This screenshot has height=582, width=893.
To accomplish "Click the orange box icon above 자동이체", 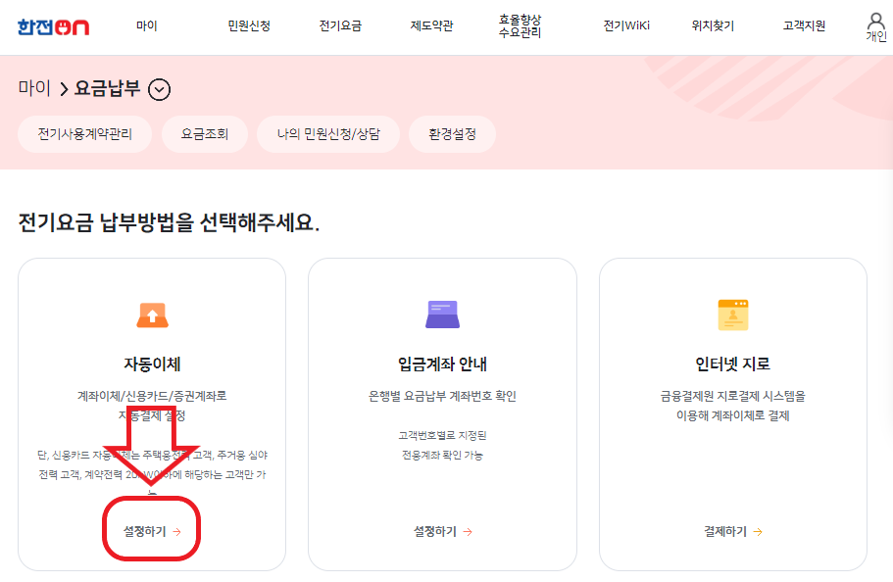I will click(150, 313).
